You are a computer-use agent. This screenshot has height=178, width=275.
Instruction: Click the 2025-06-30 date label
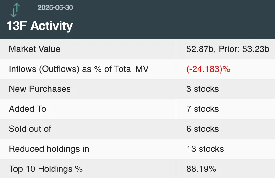(x=55, y=7)
